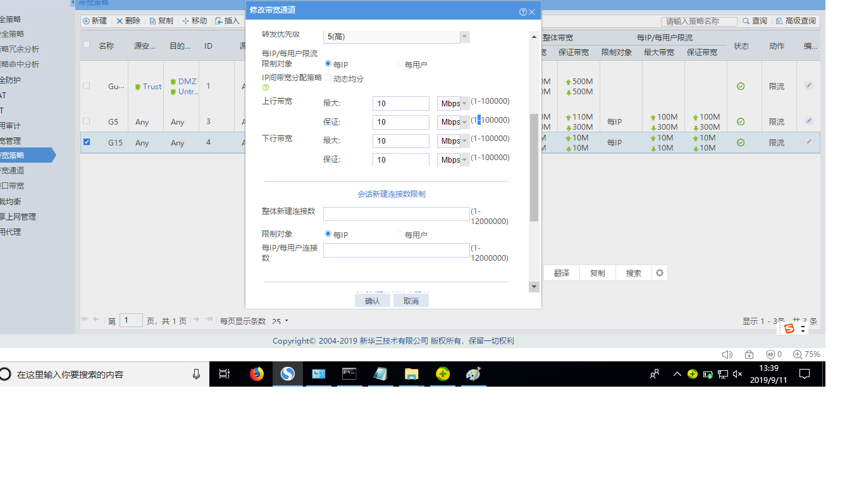This screenshot has height=486, width=864.
Task: Click the green status icon in the G15 row
Action: point(741,142)
